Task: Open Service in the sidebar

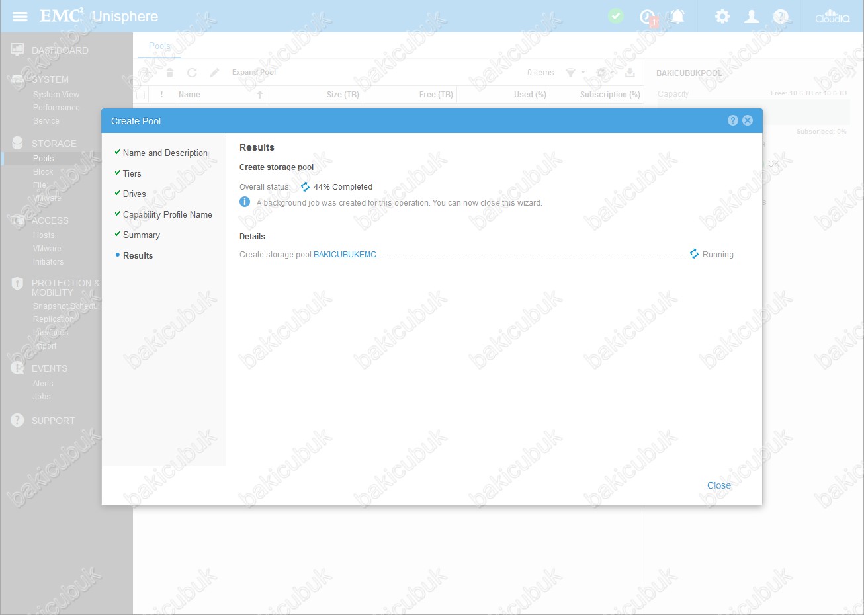Action: pos(46,121)
